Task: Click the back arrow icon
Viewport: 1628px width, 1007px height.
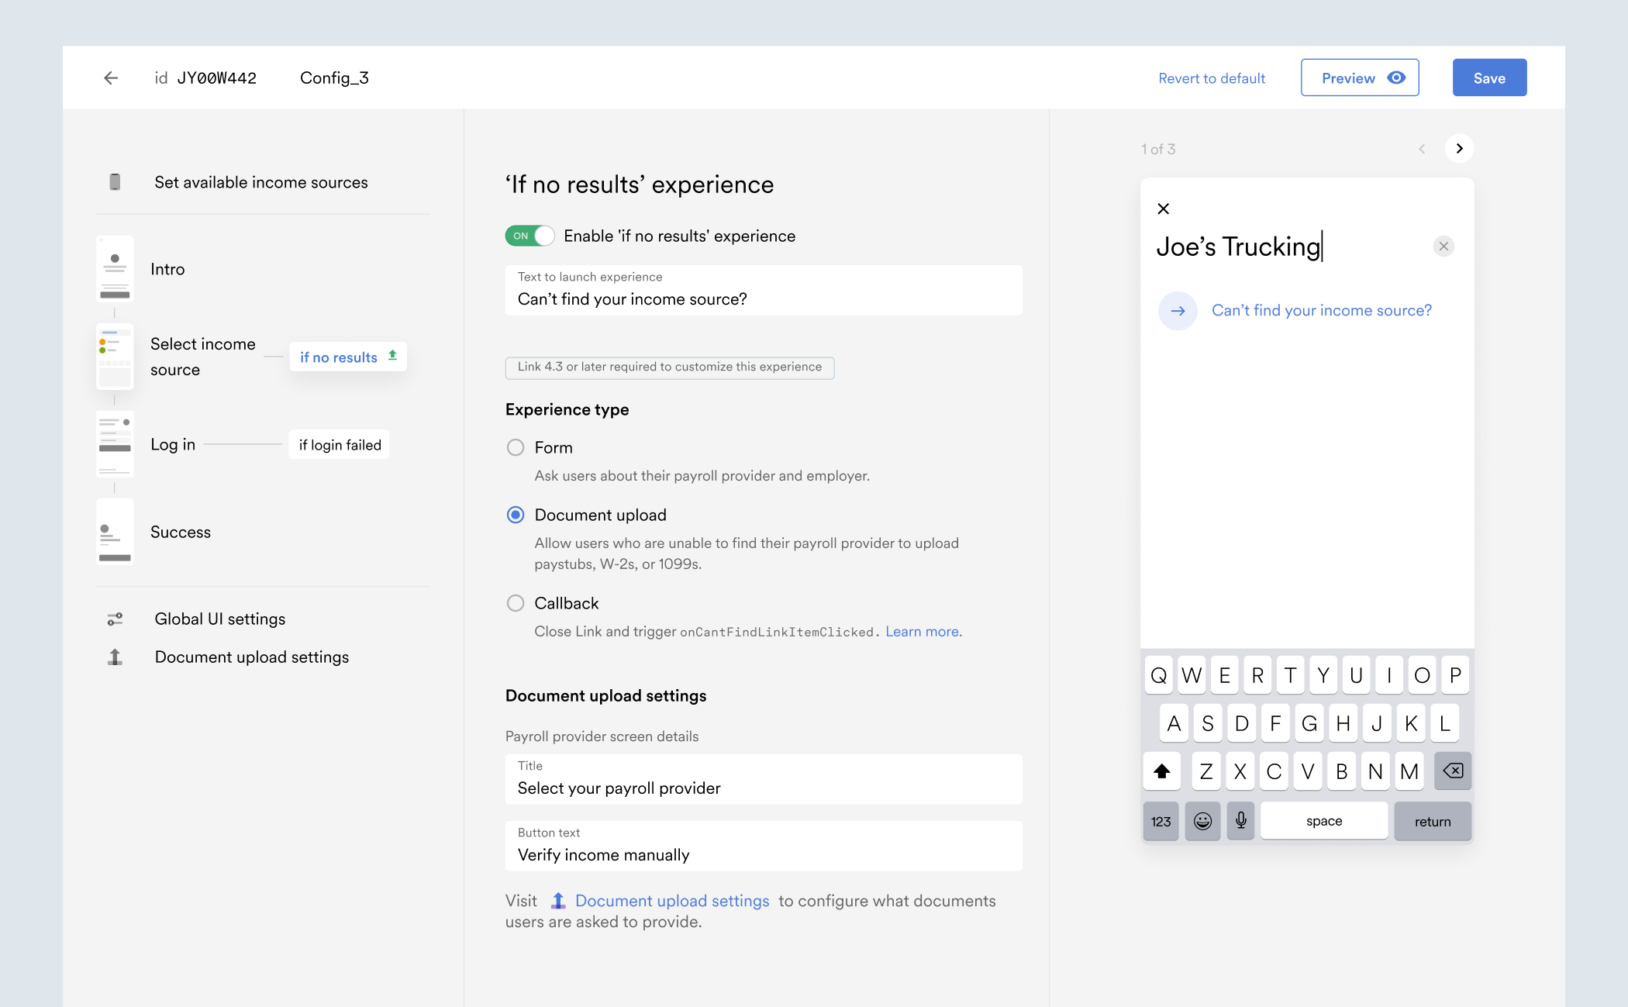Action: [x=111, y=78]
